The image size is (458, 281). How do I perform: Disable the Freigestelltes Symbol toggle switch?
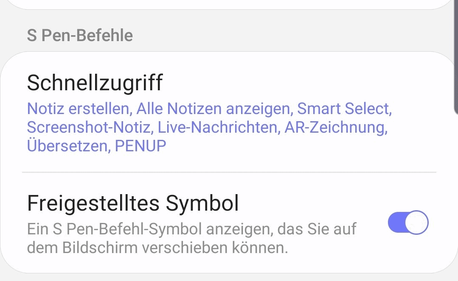408,223
